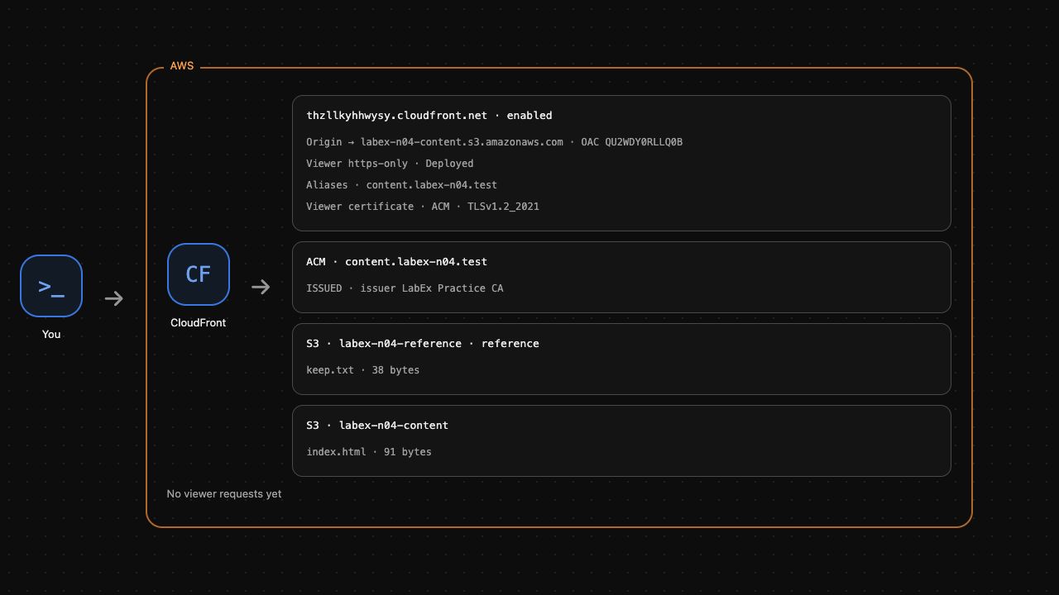Click the No viewer requests yet status

click(x=224, y=494)
